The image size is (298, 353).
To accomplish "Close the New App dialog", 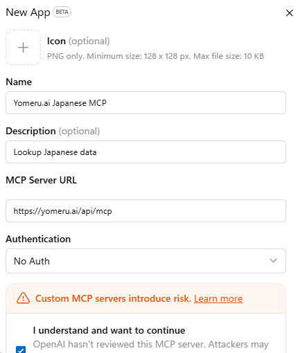I will click(289, 13).
